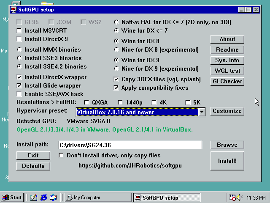Click the task scheduler tray icon
The width and height of the screenshot is (270, 203).
[232, 198]
